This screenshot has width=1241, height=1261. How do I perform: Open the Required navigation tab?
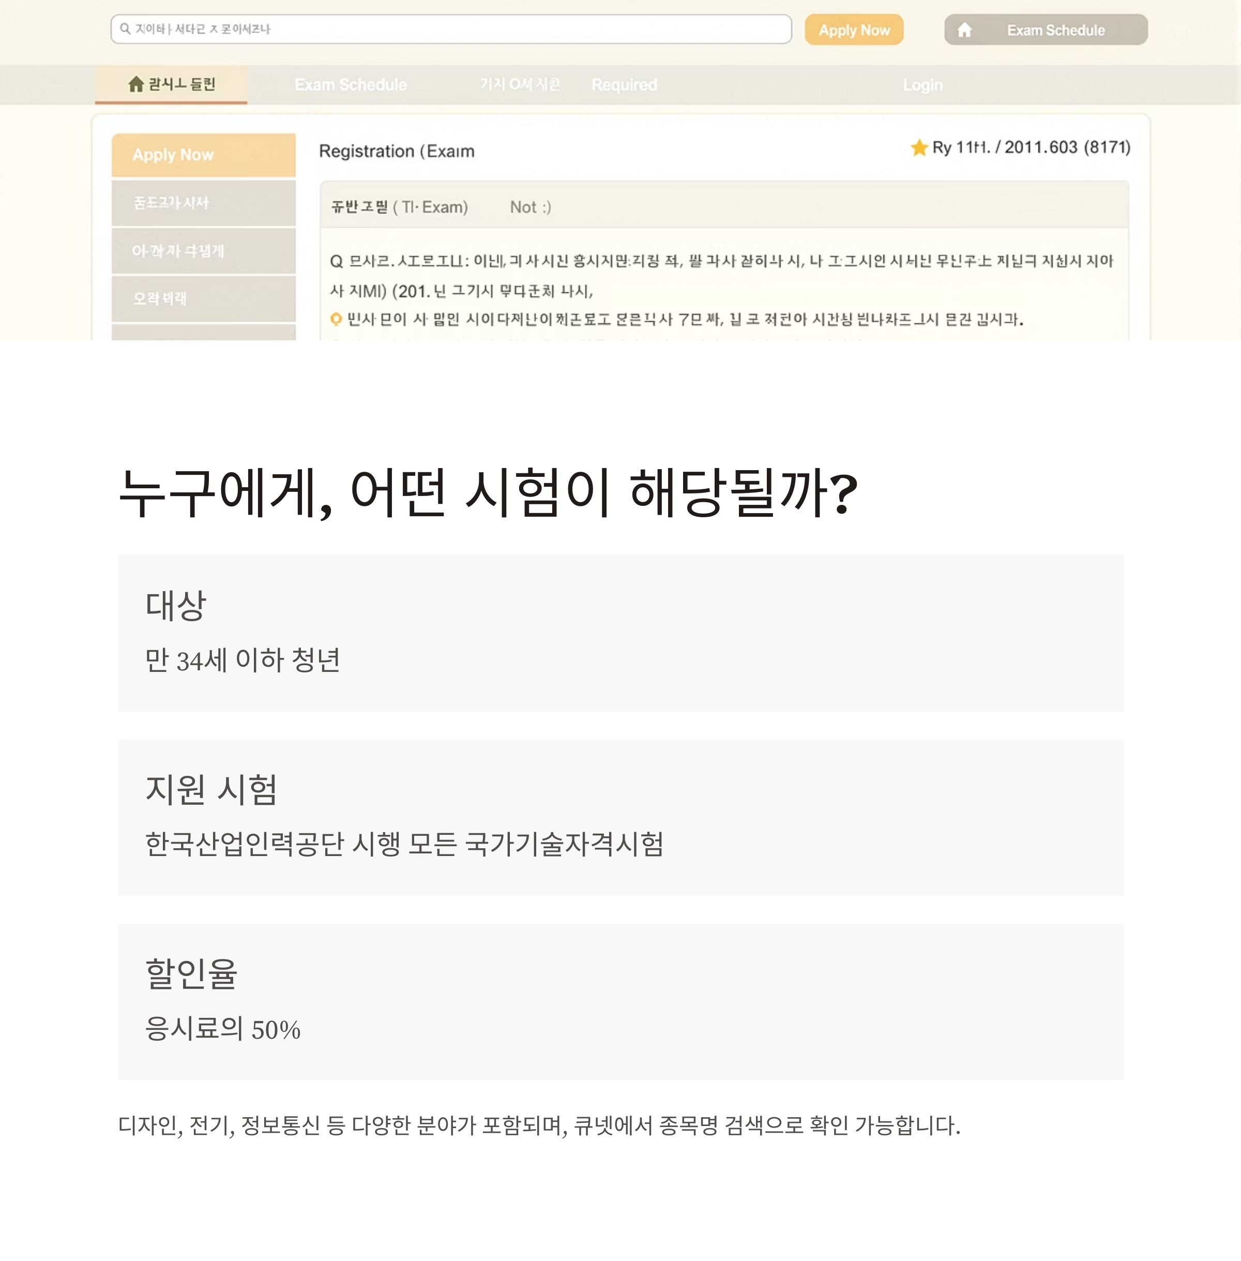click(x=624, y=85)
